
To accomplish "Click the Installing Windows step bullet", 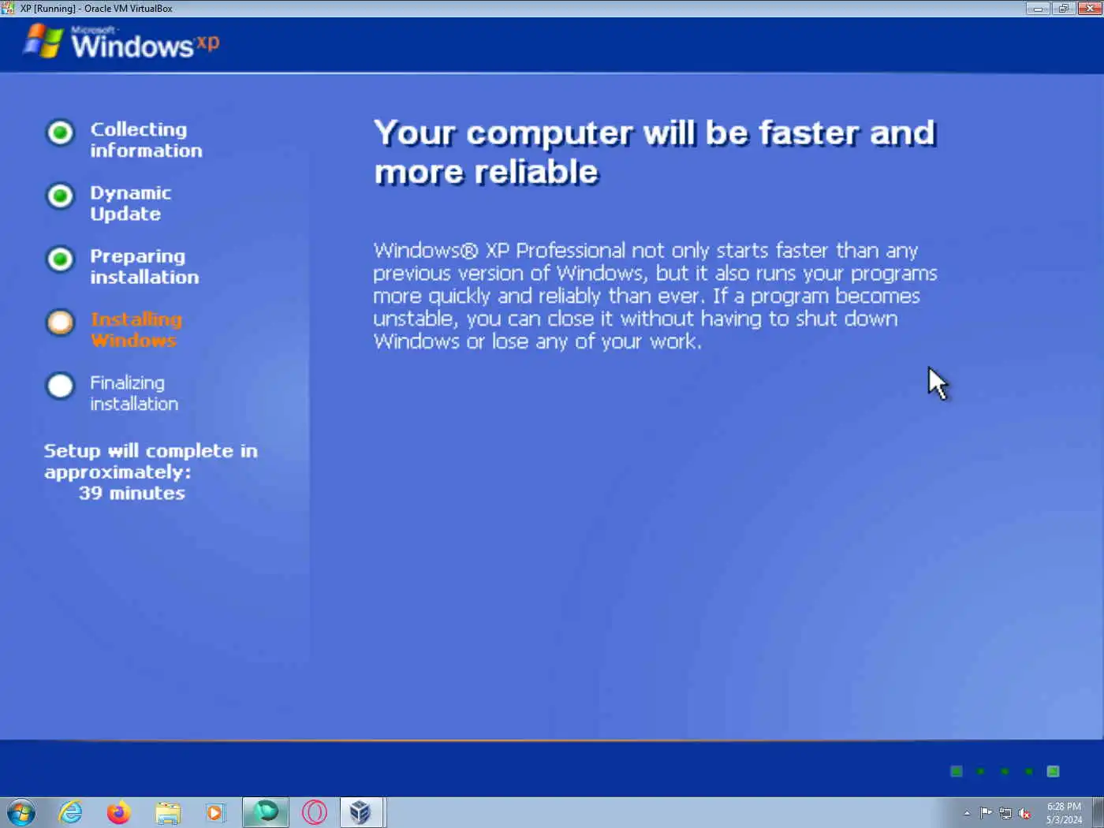I will click(61, 323).
